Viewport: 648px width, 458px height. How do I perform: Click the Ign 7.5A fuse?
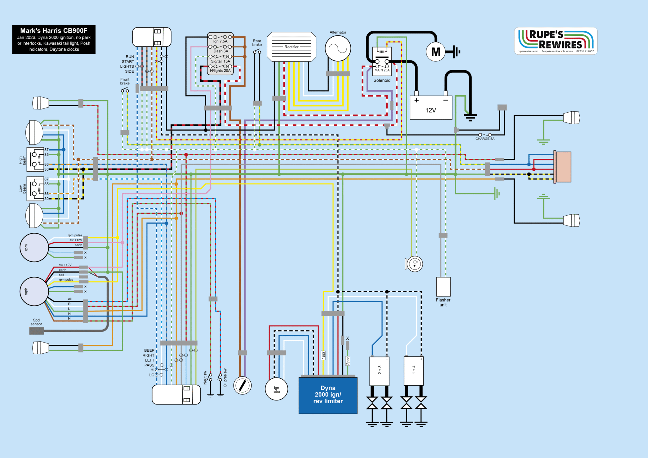point(220,37)
